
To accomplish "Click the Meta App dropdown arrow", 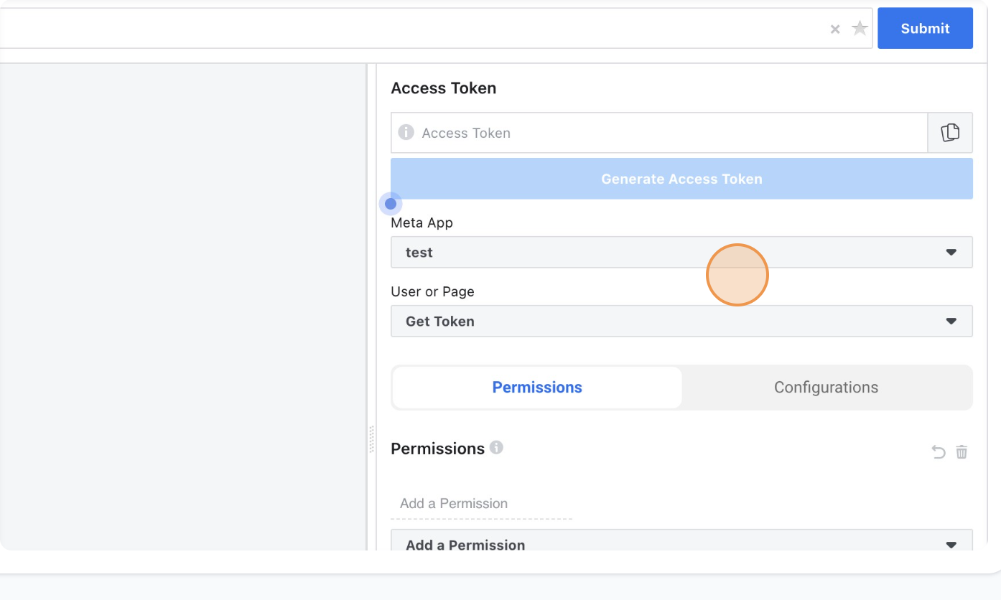I will click(x=951, y=253).
